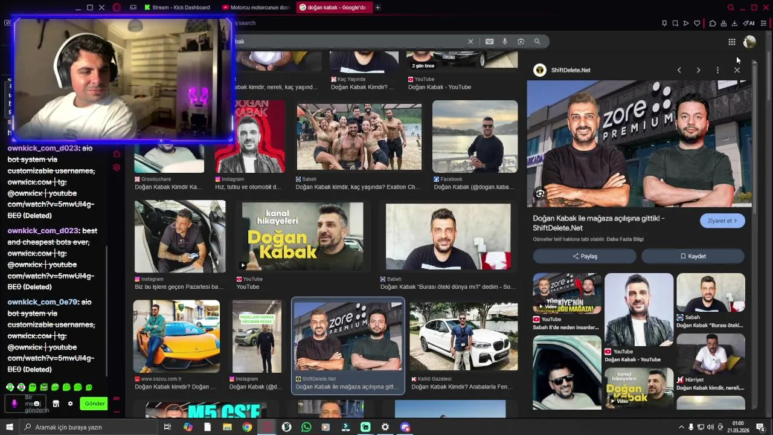Open the Windows notification center

point(761,427)
